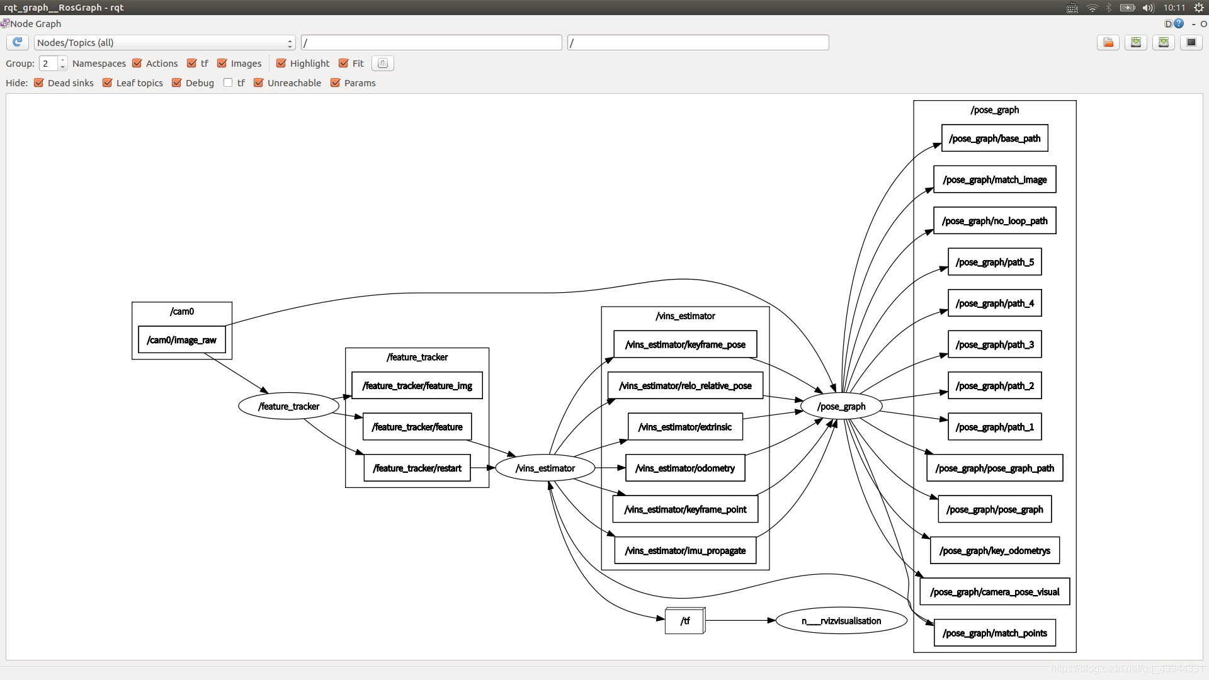
Task: Click the load DOT file folder icon
Action: (x=1108, y=42)
